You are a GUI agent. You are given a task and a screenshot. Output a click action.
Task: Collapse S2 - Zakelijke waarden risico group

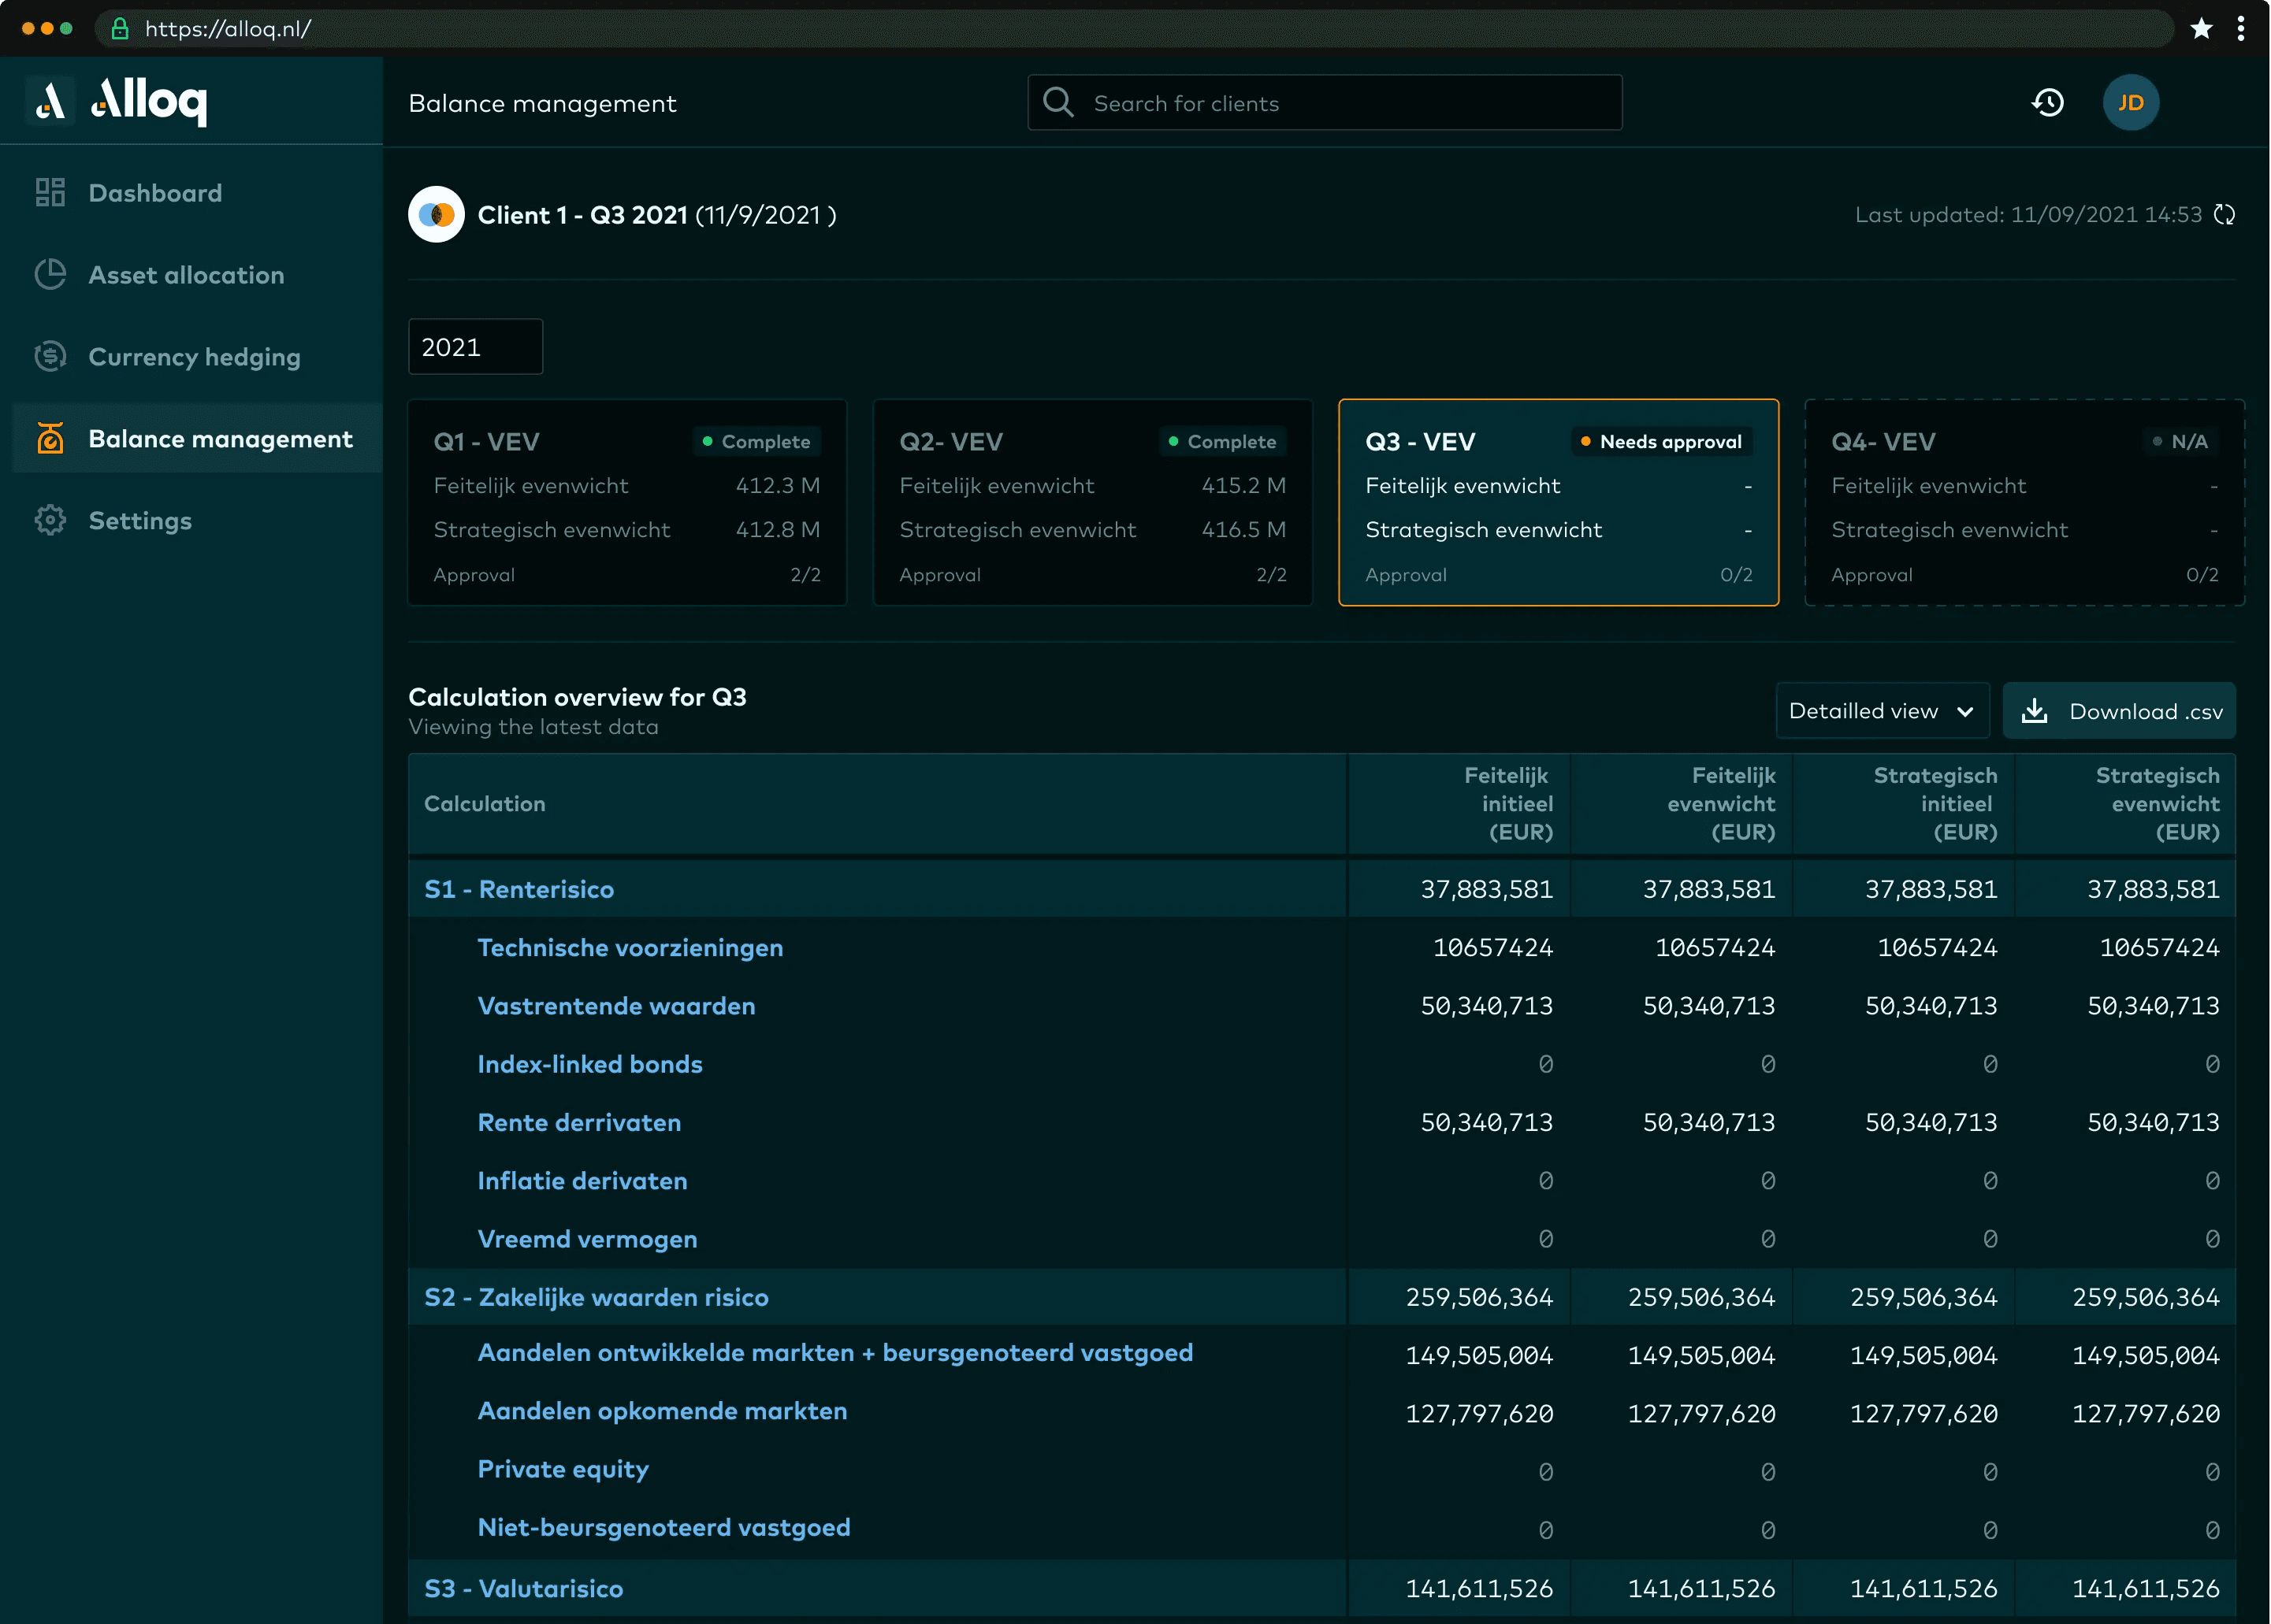pos(597,1297)
